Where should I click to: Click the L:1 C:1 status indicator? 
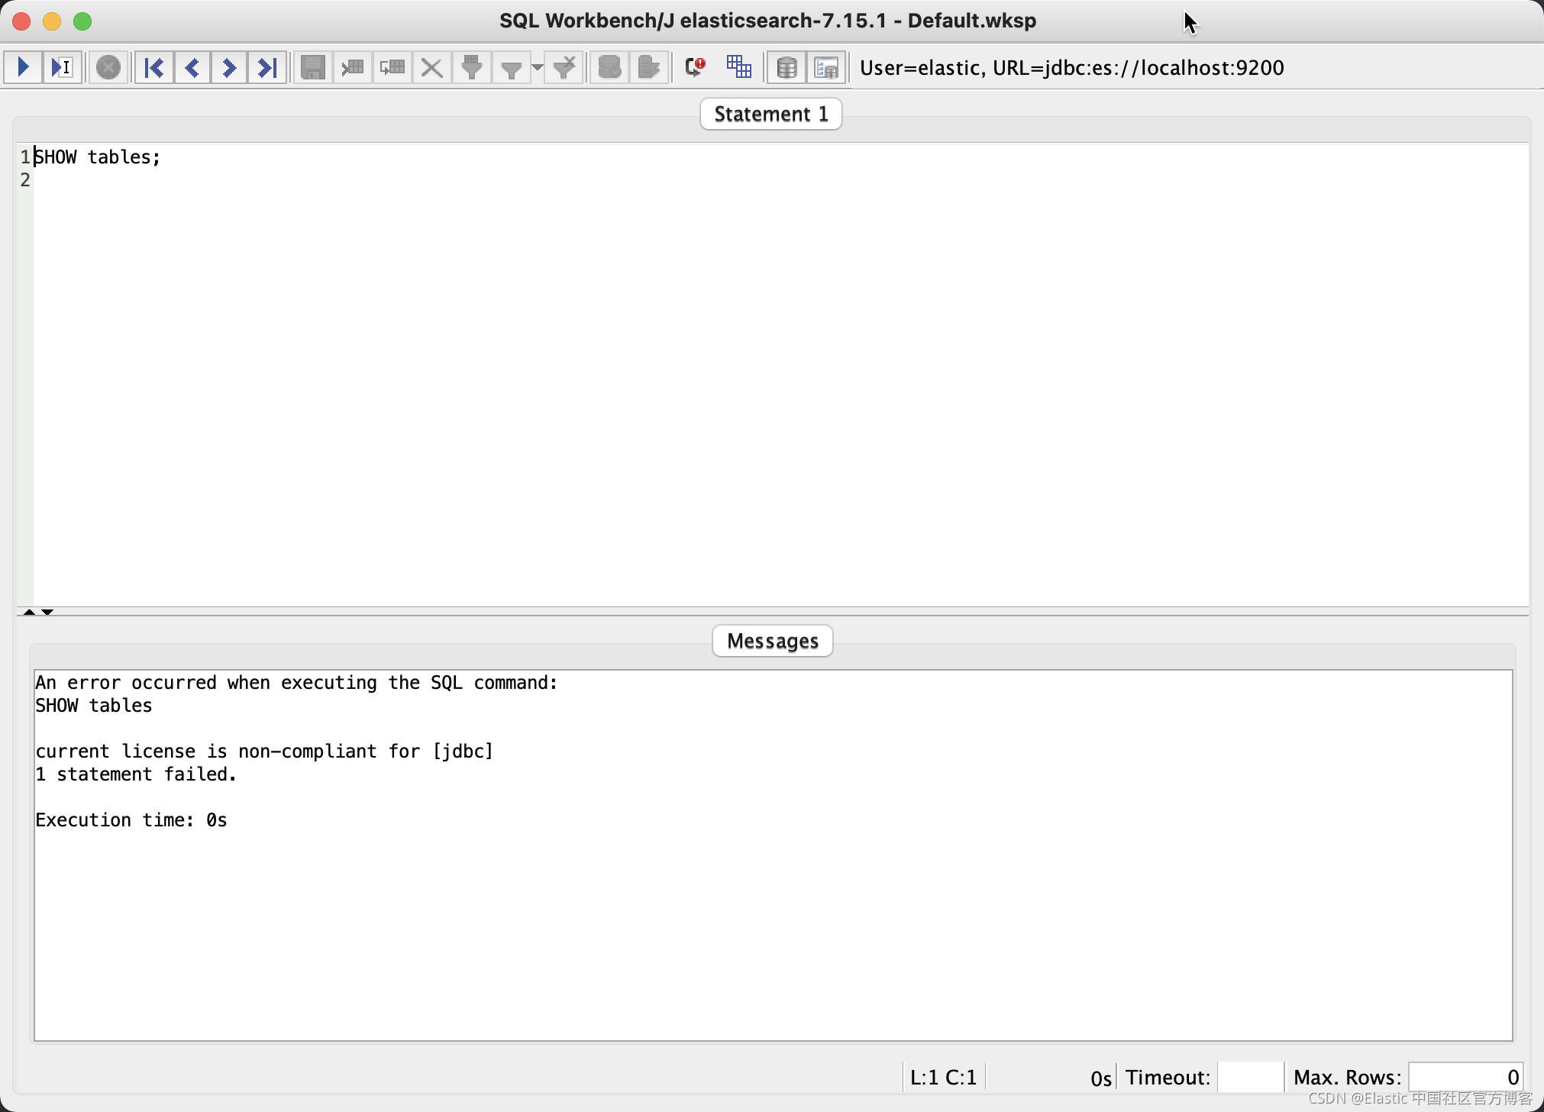pos(944,1076)
